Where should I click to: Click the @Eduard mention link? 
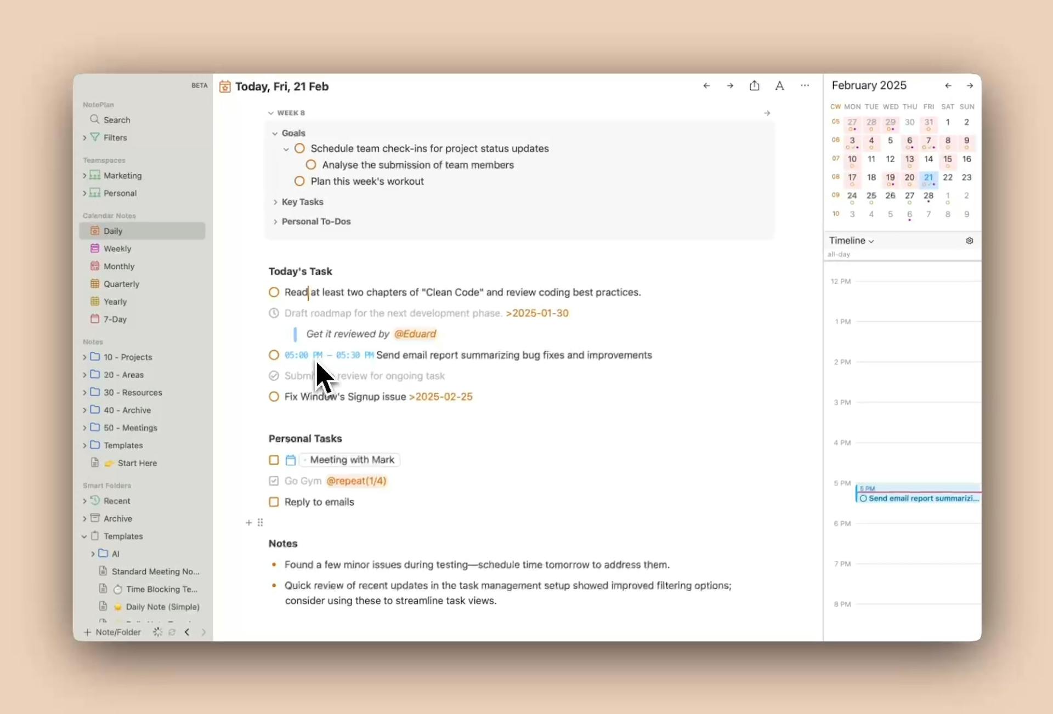coord(415,334)
